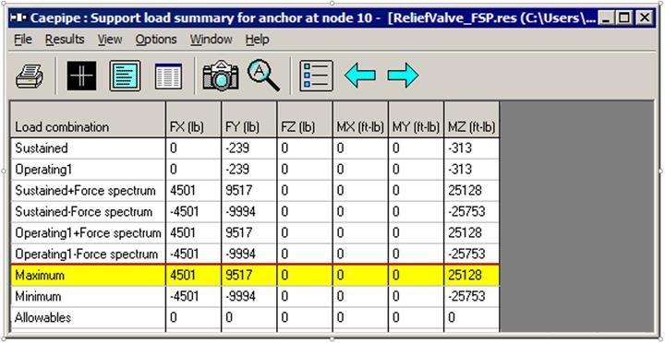Open the Layout window icon
665x343 pixels.
125,76
